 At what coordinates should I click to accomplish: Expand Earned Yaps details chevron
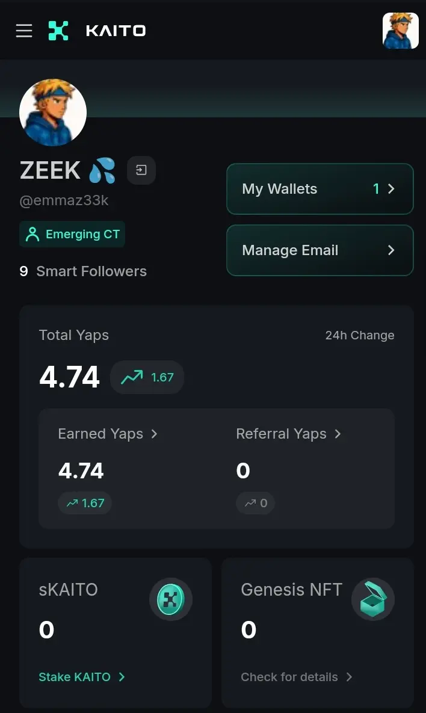coord(154,434)
